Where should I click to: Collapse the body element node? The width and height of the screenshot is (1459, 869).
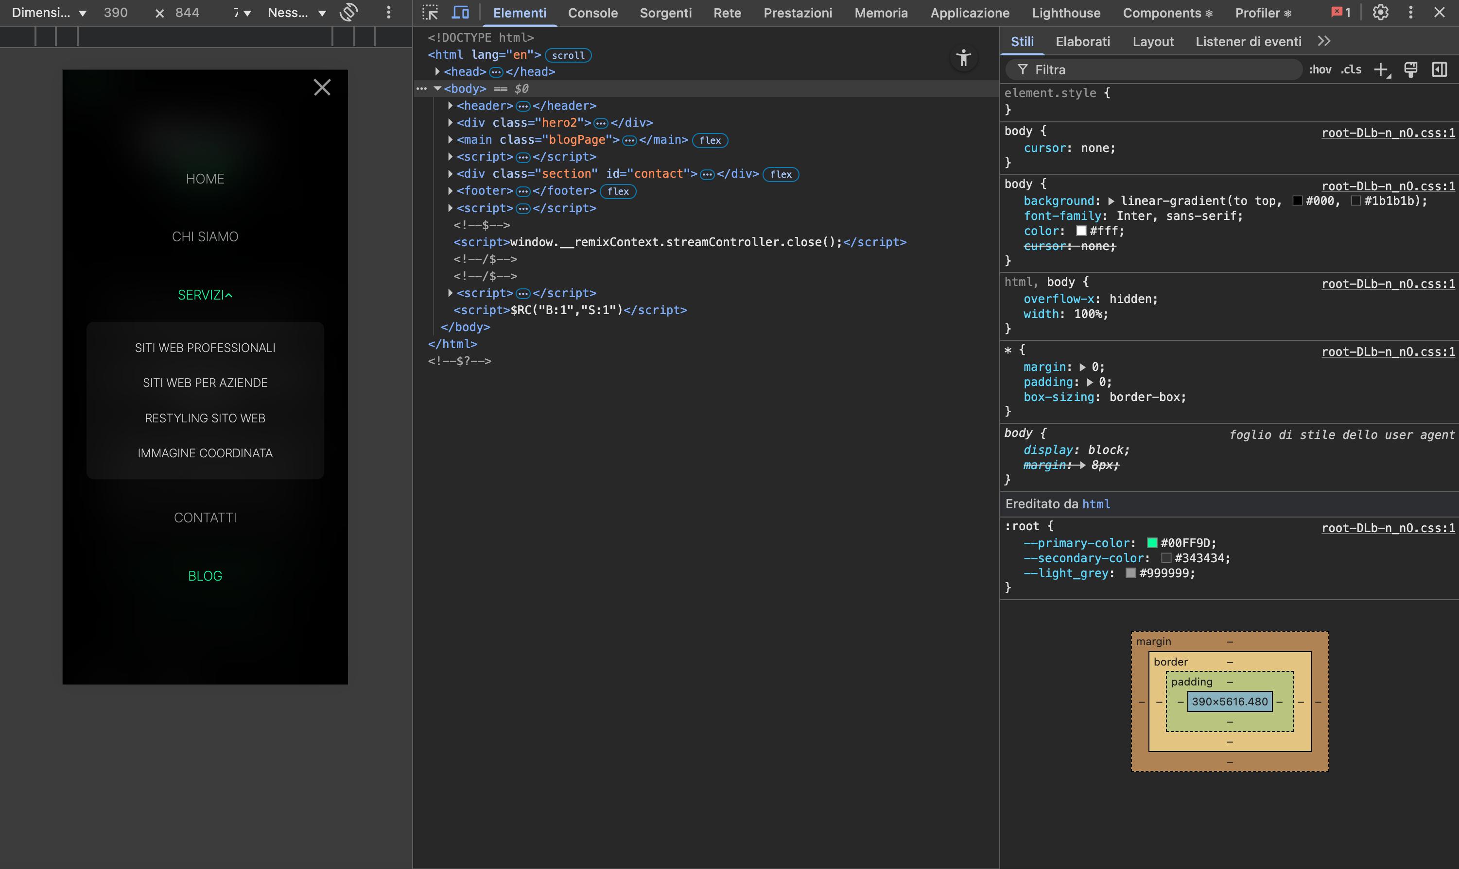437,88
